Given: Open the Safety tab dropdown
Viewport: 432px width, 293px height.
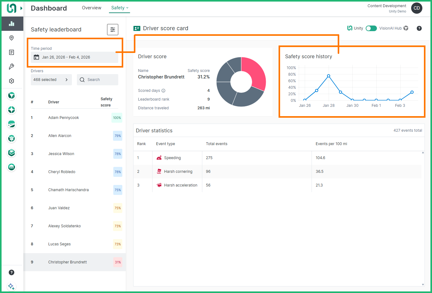Looking at the screenshot, I should [120, 8].
